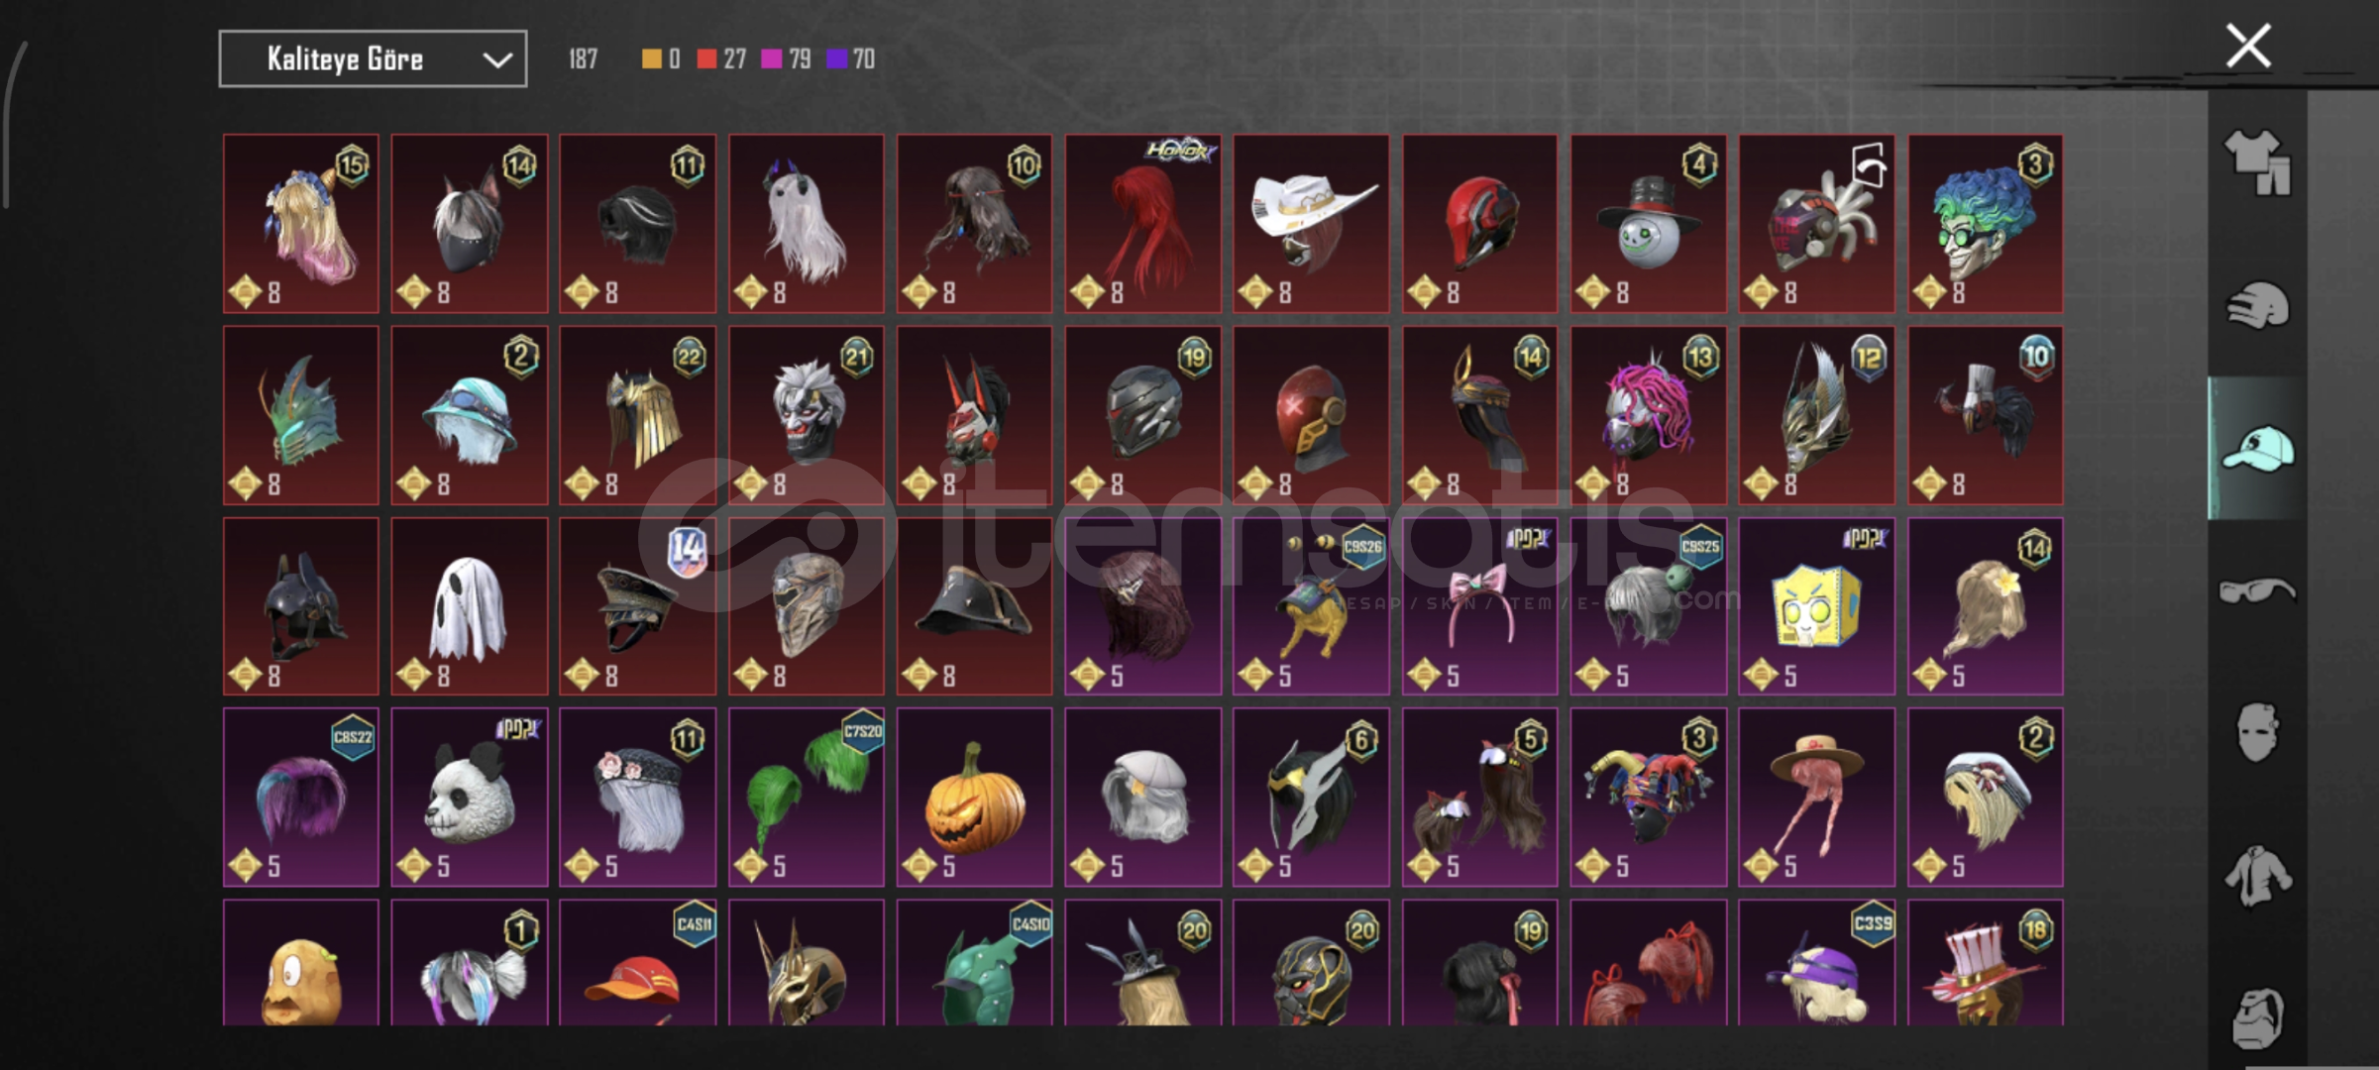
Task: Select the white cowboy hat item
Action: (x=1311, y=224)
